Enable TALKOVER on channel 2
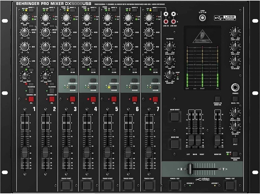 coord(52,84)
